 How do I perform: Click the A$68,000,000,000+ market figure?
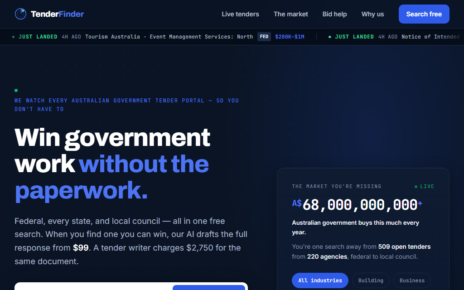point(357,204)
